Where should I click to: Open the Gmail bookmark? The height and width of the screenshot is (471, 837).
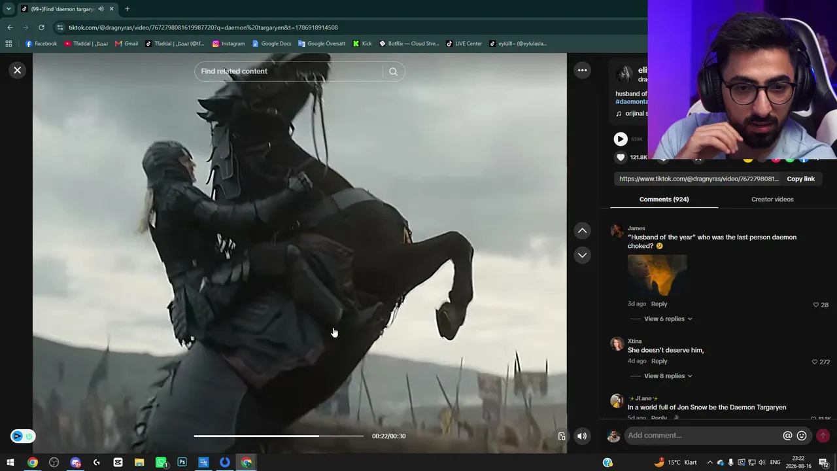[126, 44]
